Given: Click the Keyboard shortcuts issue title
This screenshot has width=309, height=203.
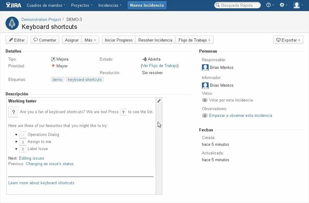Looking at the screenshot, I should pos(49,27).
